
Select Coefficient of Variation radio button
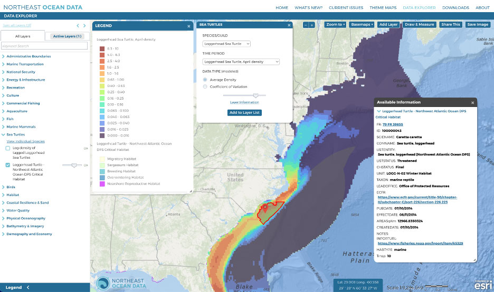point(205,86)
